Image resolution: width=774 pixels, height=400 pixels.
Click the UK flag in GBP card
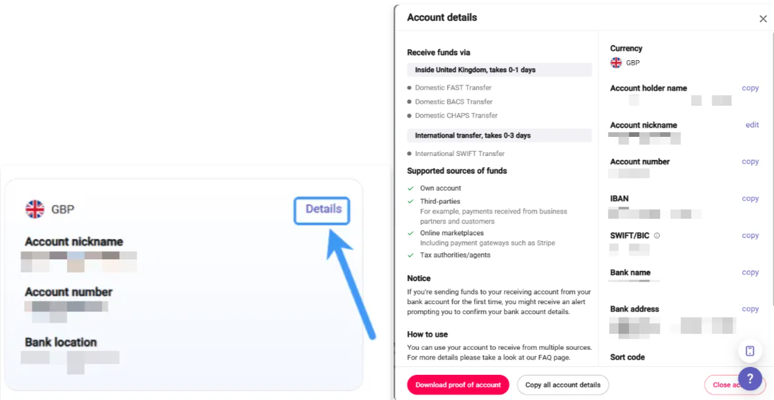coord(34,210)
